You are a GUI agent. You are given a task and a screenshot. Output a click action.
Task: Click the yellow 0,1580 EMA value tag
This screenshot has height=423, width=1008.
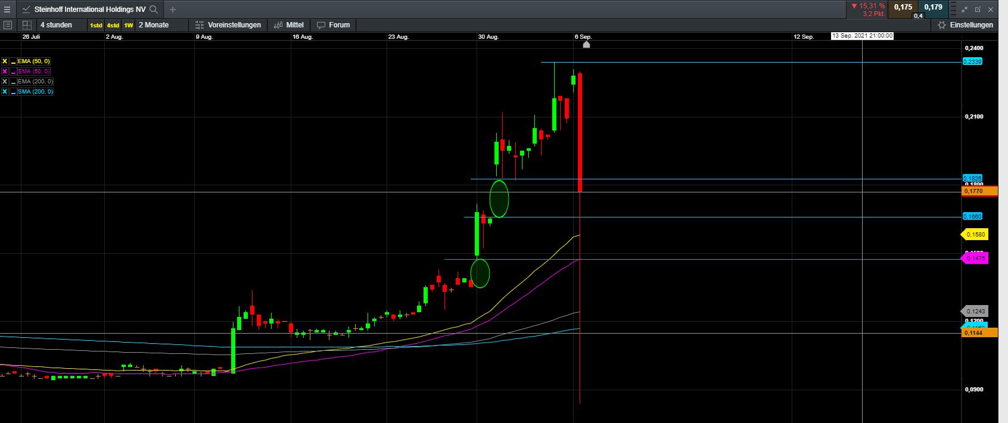[975, 235]
